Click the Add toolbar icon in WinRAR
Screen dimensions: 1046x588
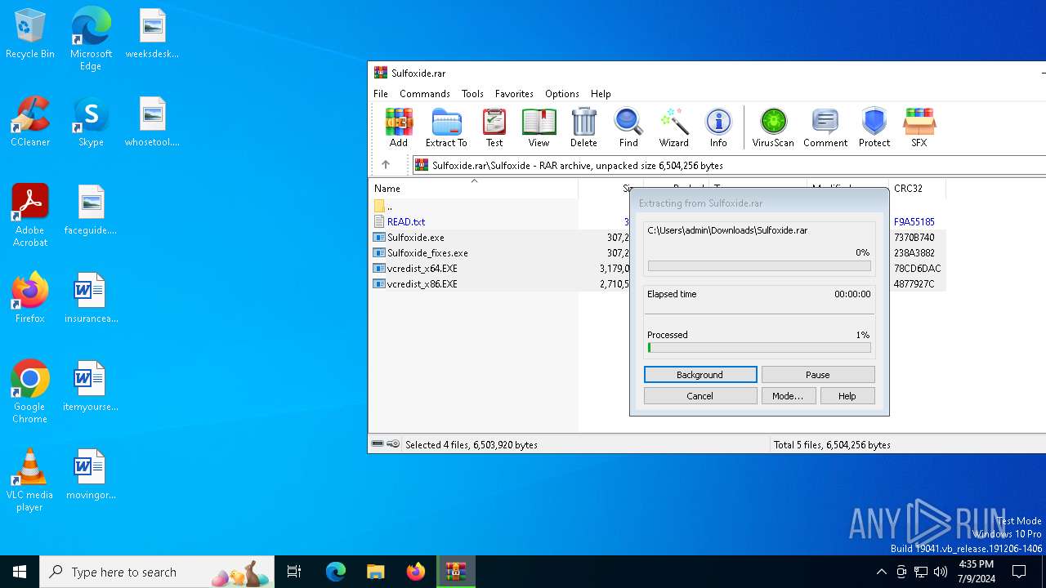pyautogui.click(x=399, y=127)
